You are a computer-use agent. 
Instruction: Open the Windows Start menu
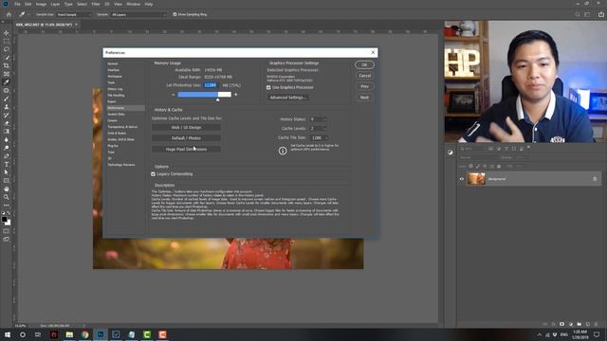tap(8, 334)
